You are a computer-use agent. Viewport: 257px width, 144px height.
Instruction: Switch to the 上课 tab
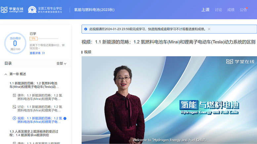tap(205, 10)
